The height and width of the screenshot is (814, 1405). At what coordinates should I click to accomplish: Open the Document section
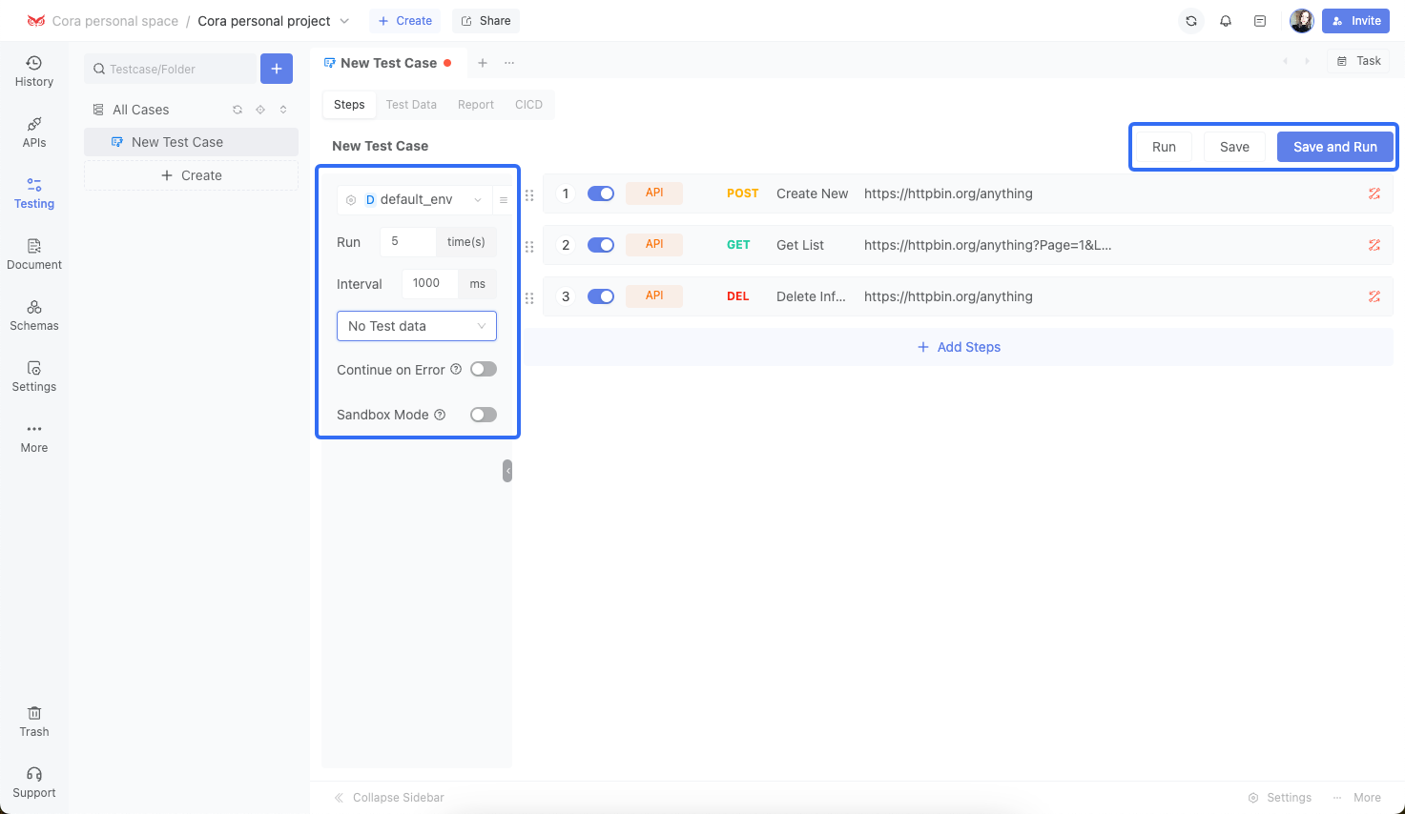tap(34, 254)
